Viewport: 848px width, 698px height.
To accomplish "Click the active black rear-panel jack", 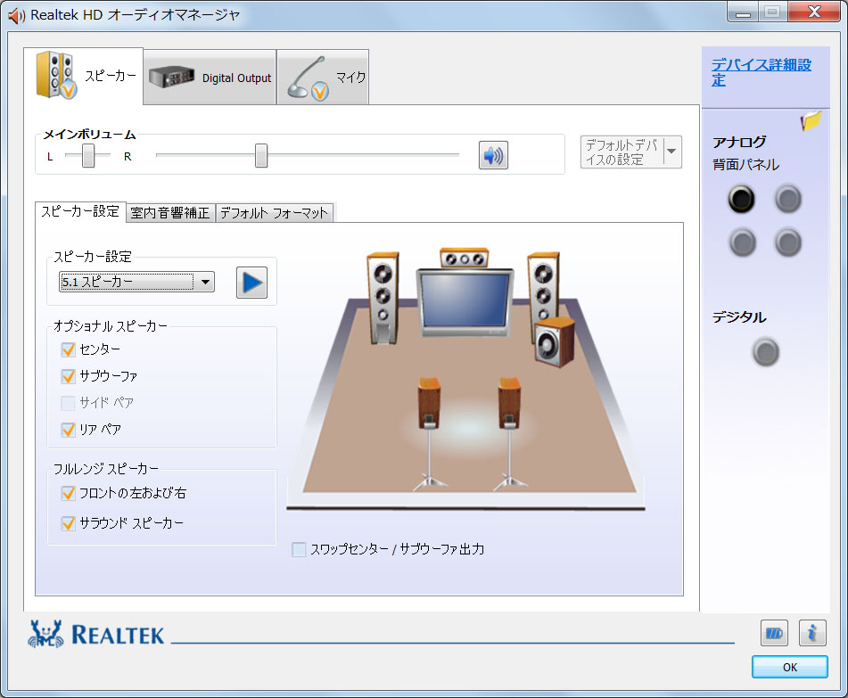I will pos(741,199).
